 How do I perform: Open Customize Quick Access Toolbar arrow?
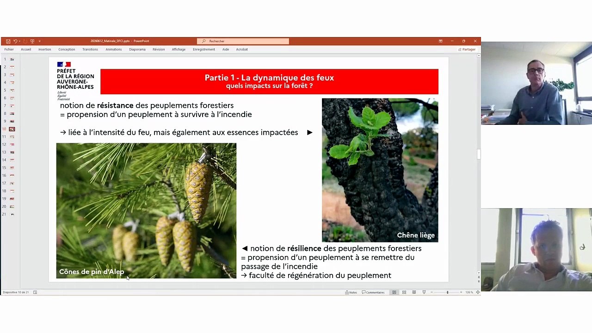point(39,41)
